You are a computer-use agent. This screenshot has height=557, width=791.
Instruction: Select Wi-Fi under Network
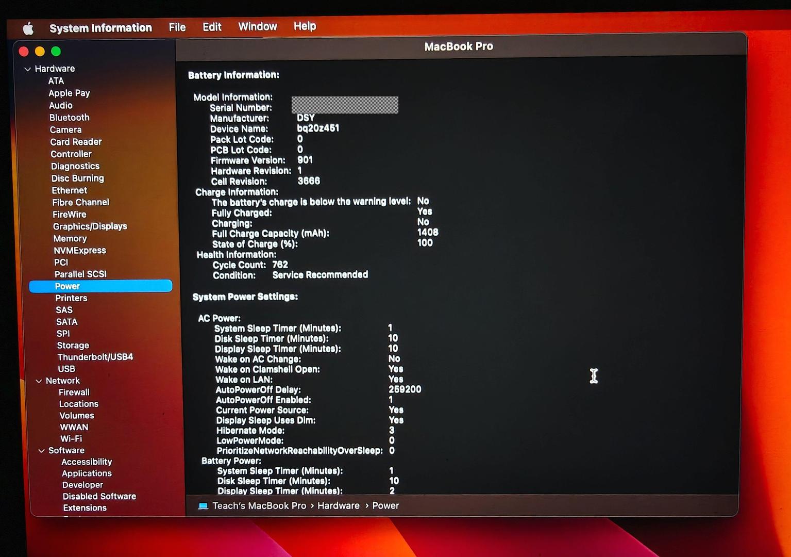pyautogui.click(x=71, y=439)
